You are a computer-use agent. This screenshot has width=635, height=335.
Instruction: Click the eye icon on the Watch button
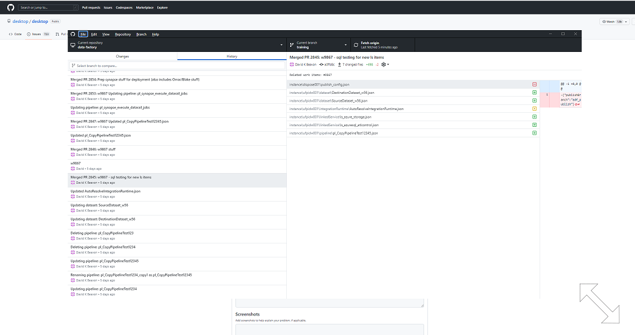(604, 21)
